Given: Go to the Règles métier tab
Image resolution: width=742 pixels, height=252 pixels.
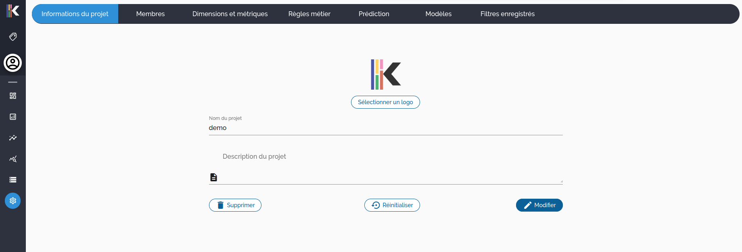Looking at the screenshot, I should [309, 14].
